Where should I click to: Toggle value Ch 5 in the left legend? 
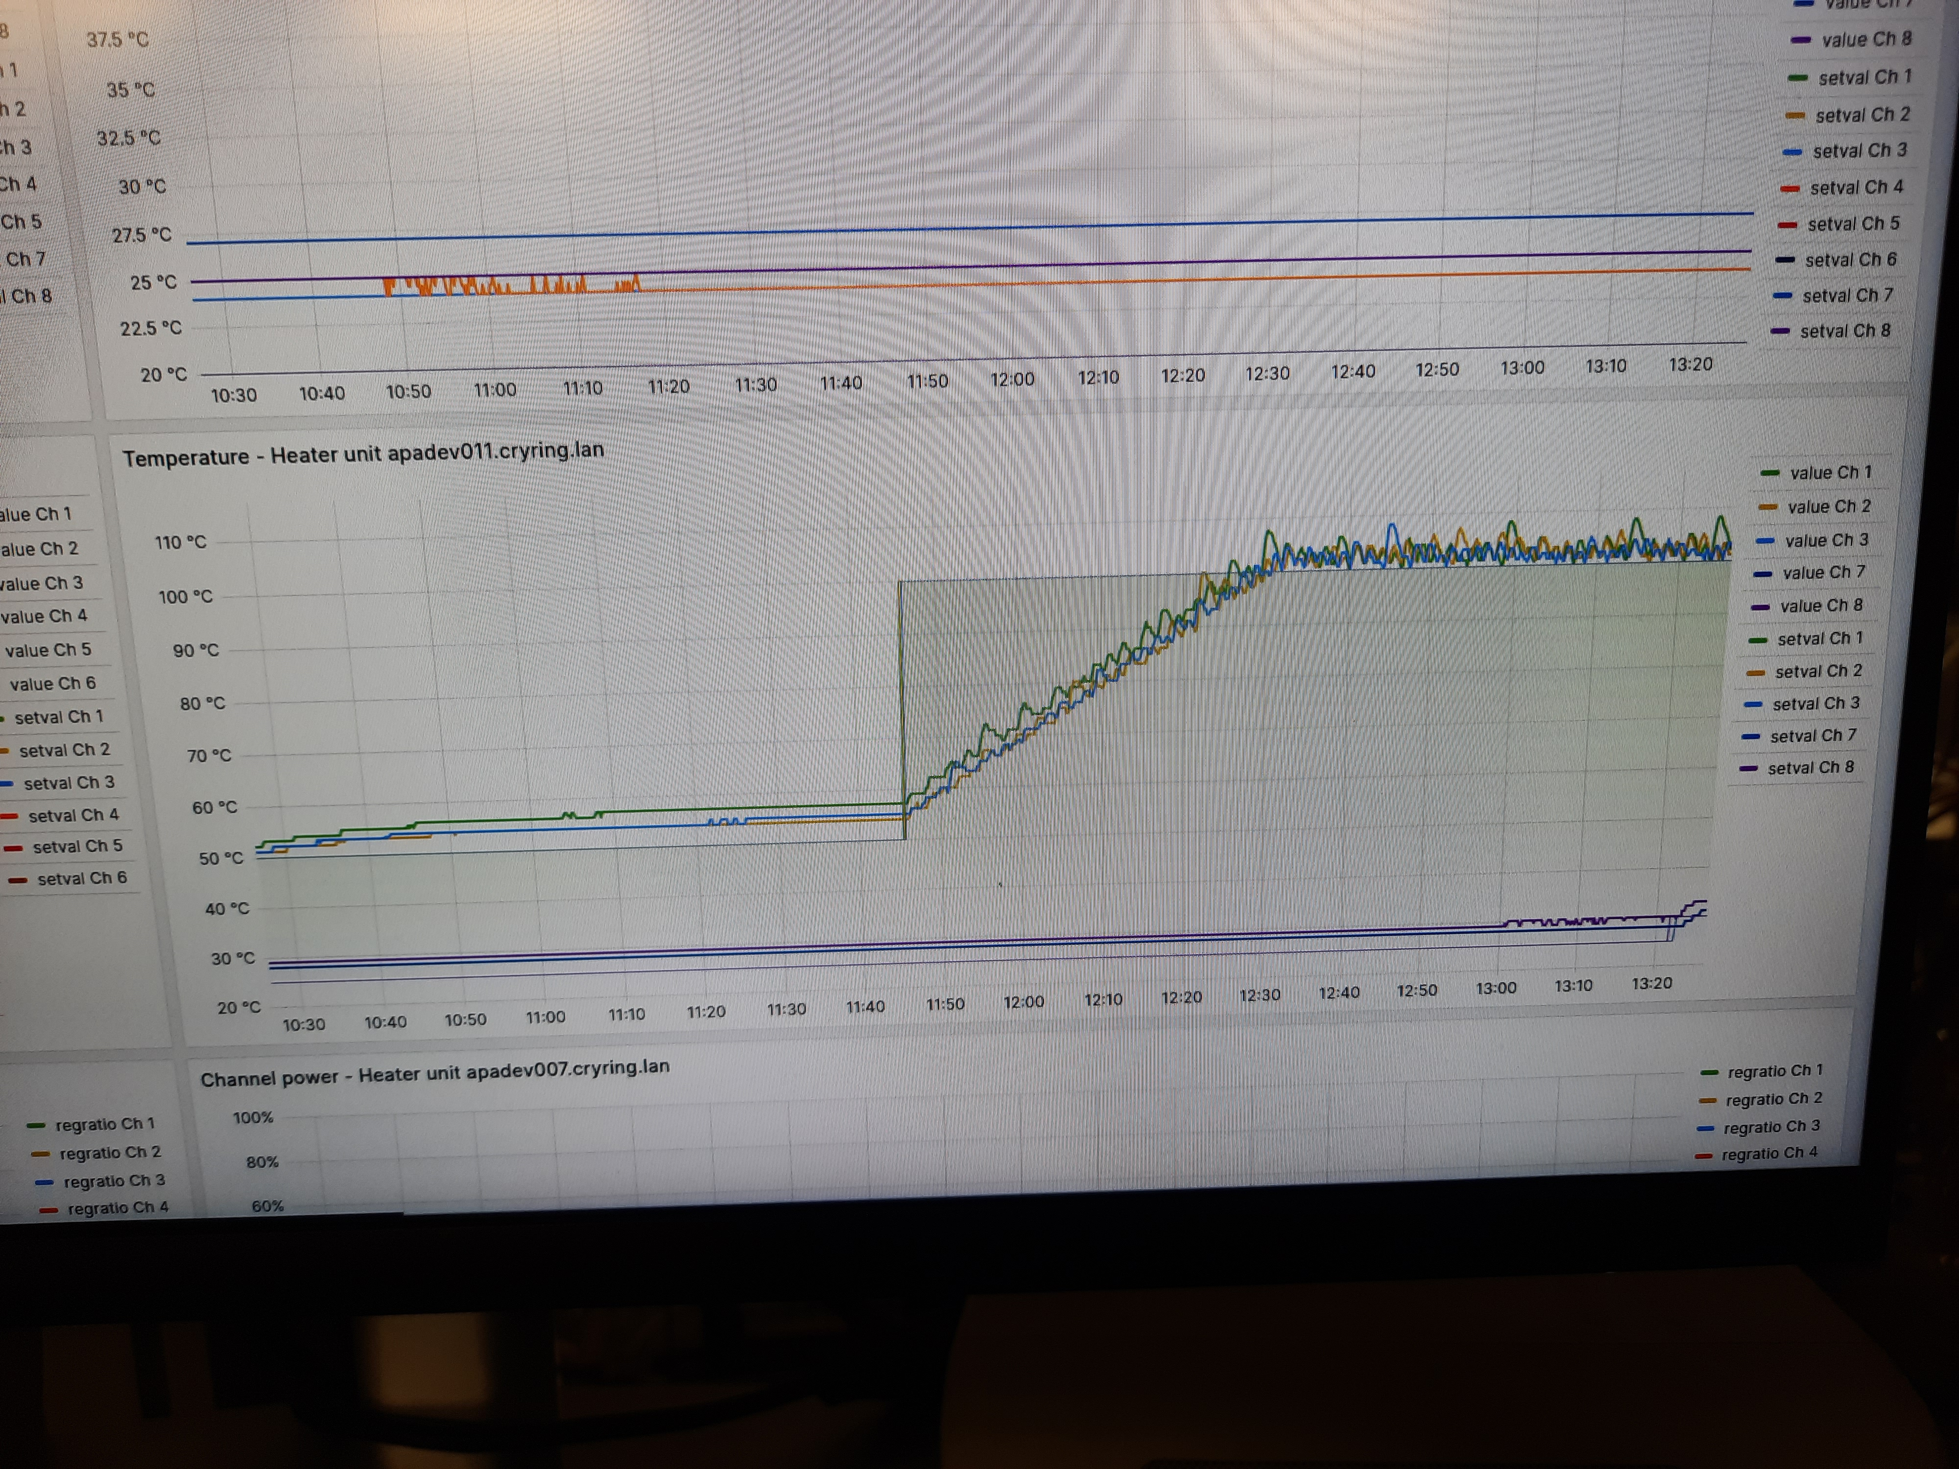[x=48, y=650]
